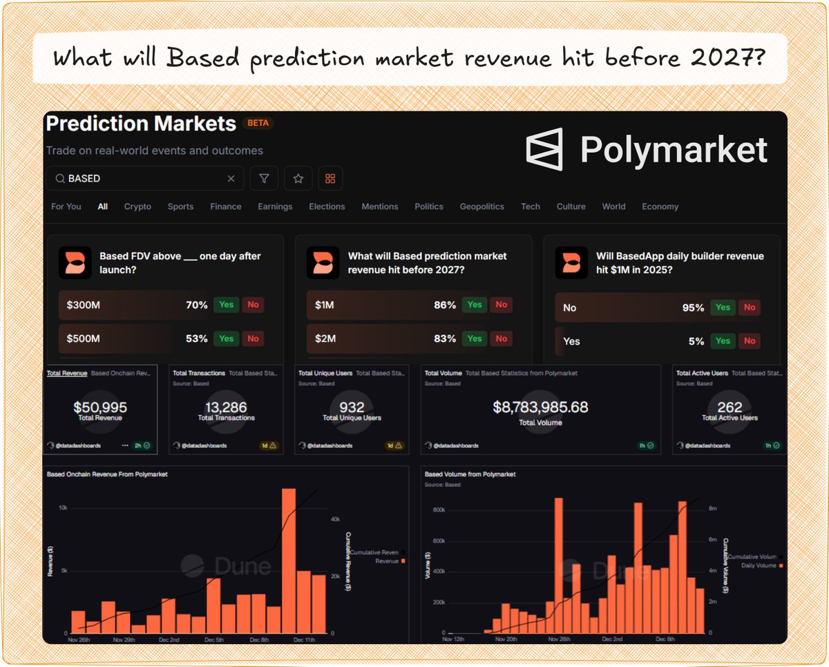The image size is (829, 667).
Task: Open the Crypto category tab
Action: click(x=137, y=206)
